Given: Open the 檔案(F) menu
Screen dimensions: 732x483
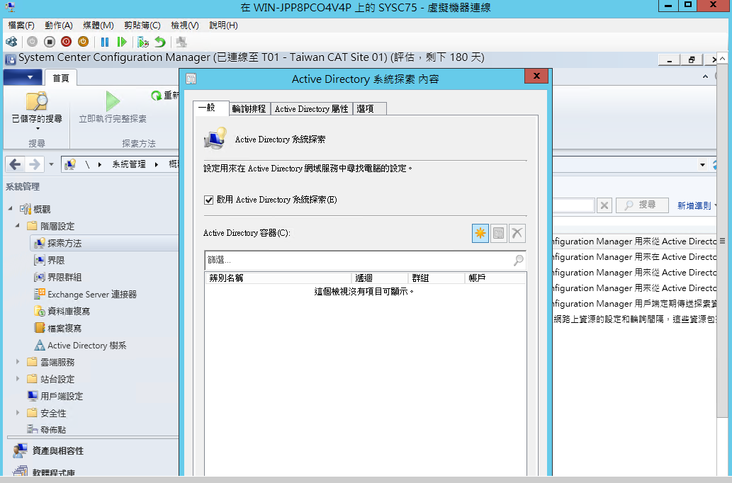Looking at the screenshot, I should 21,25.
